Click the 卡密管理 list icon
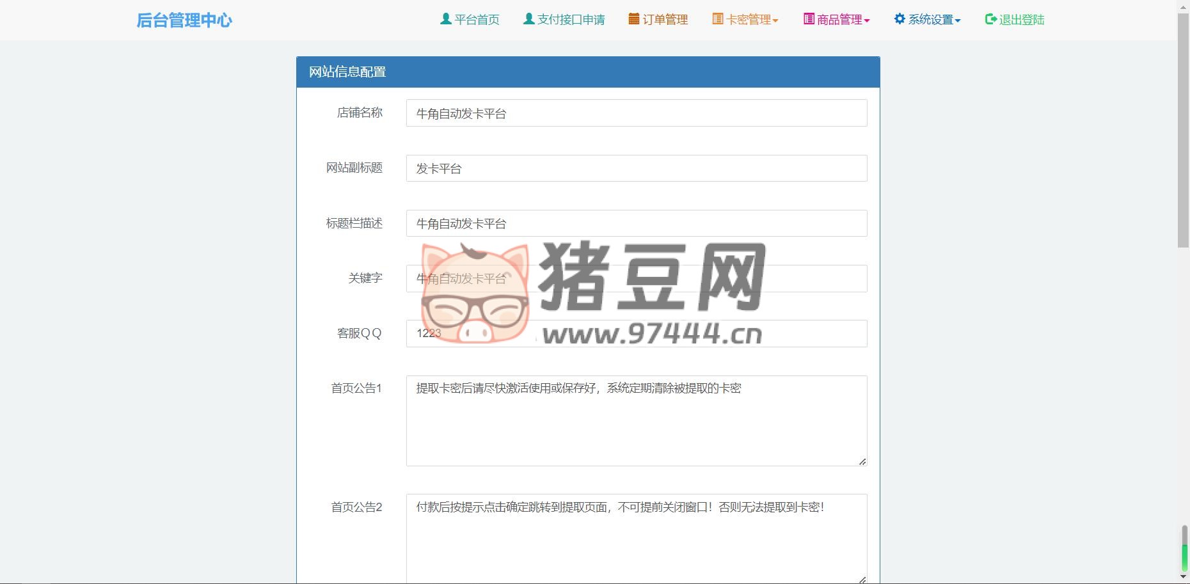Screen dimensions: 1190x584 pos(717,19)
